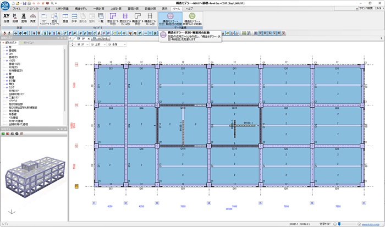Screen dimensions: 385x227
Task: Select 基礎柱 in the member list
Action: (x=13, y=50)
